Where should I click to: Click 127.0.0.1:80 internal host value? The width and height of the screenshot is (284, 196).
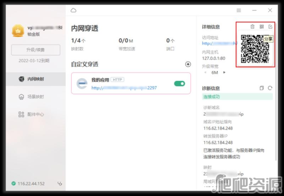213,58
